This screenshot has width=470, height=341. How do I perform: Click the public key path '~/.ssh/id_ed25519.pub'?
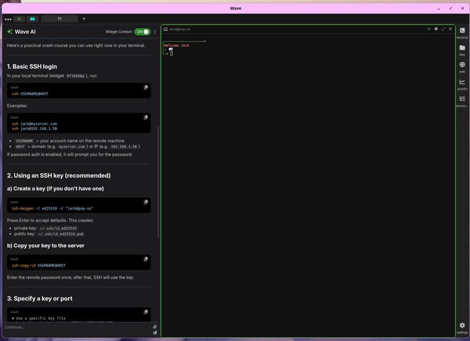[61, 234]
